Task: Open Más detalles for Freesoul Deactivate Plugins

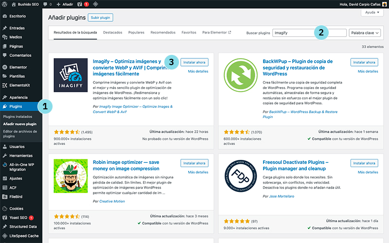Action: coord(368,172)
